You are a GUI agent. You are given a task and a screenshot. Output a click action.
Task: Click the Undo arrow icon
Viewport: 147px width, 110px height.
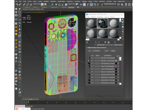[17, 4]
